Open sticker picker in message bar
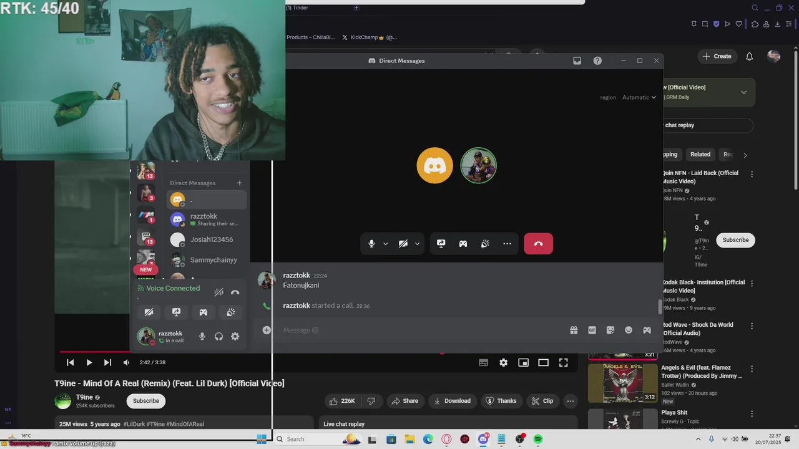The image size is (799, 449). click(610, 330)
